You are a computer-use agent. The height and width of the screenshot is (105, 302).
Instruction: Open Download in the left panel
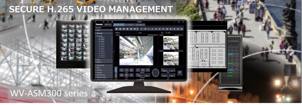click(104, 70)
